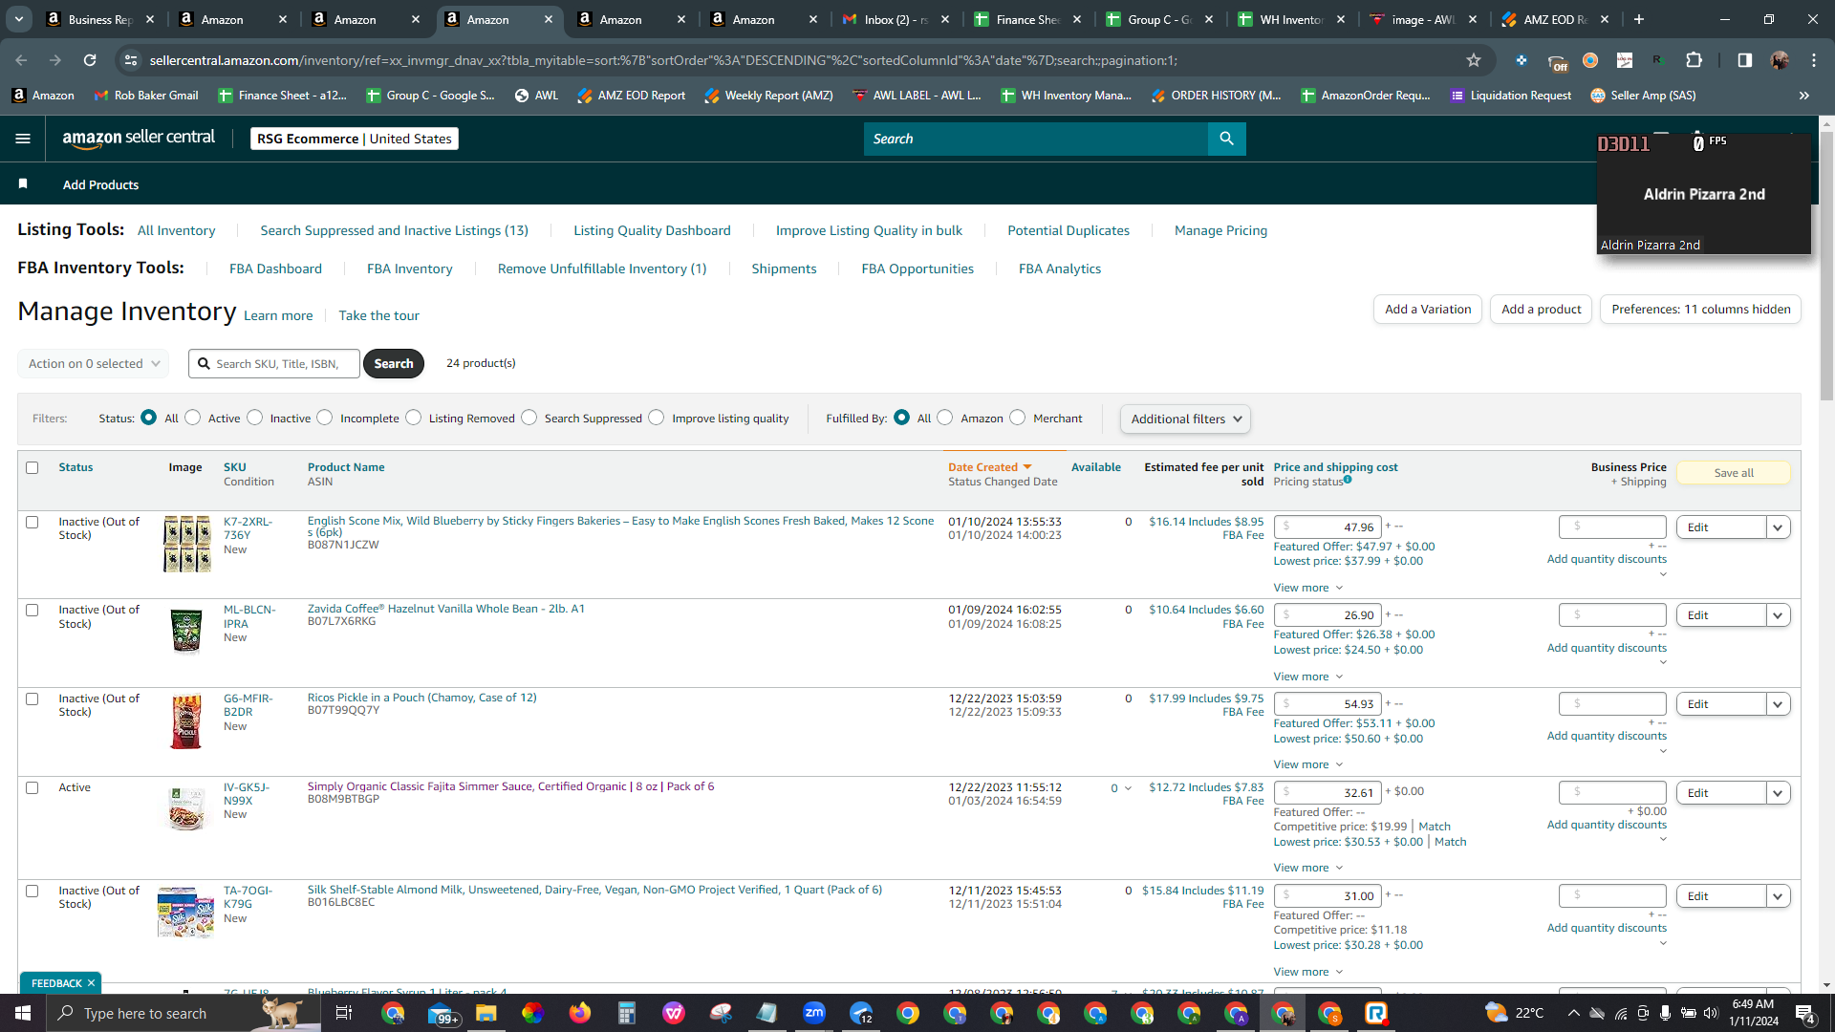
Task: Tick the select-all checkbox in table header
Action: pyautogui.click(x=32, y=468)
